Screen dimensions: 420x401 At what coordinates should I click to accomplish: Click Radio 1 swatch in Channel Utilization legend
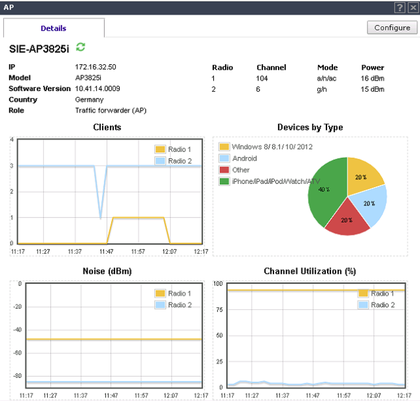[363, 294]
